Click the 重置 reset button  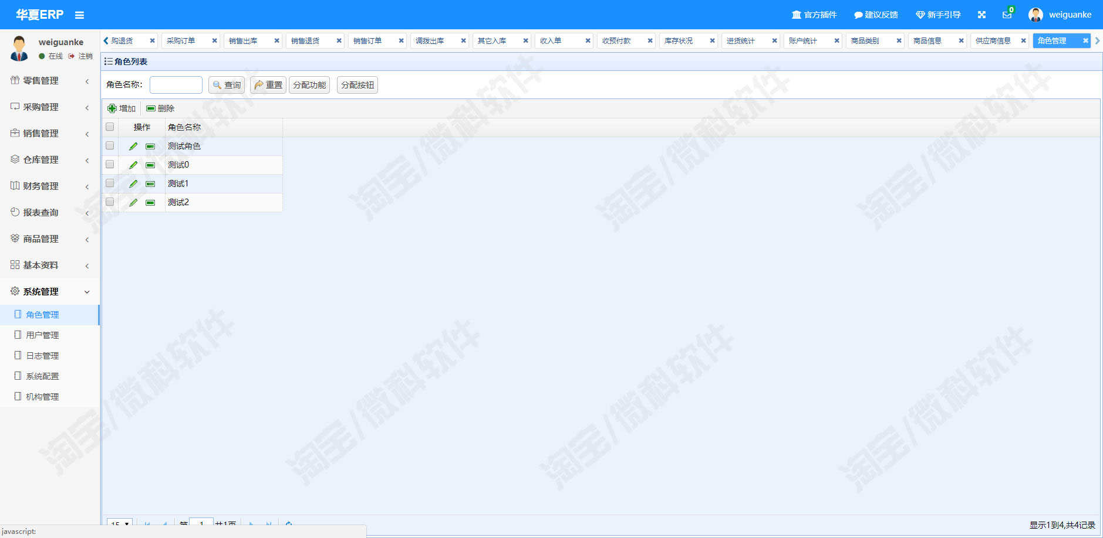pyautogui.click(x=268, y=85)
